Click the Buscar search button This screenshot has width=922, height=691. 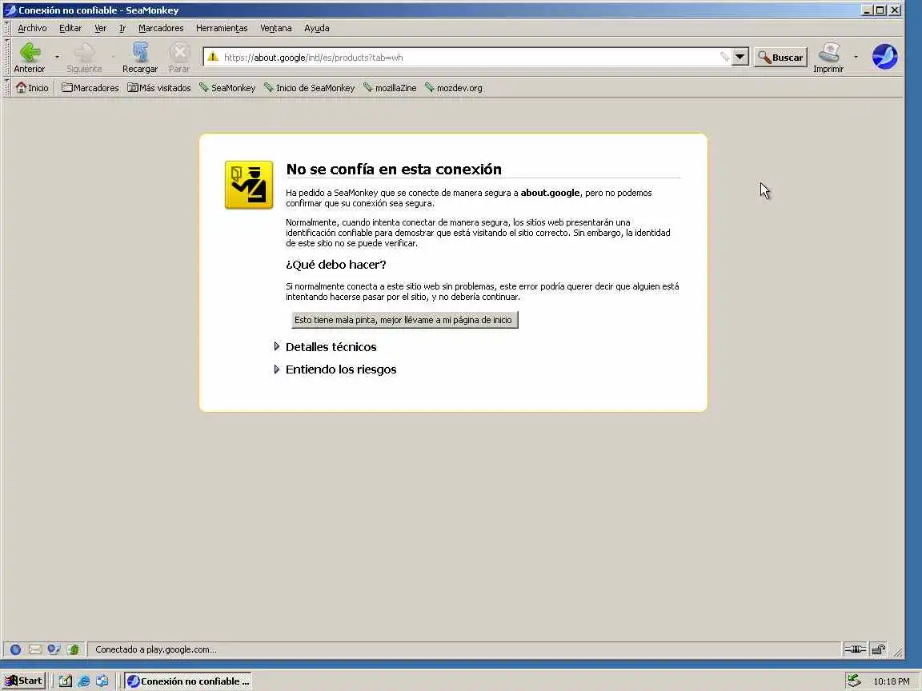tap(781, 57)
